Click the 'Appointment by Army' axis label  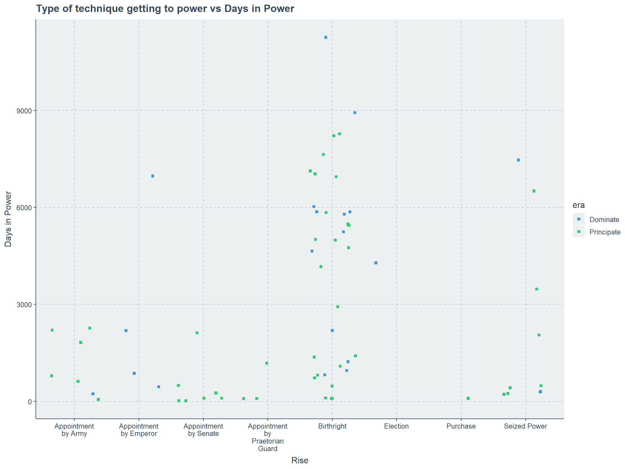pos(74,430)
